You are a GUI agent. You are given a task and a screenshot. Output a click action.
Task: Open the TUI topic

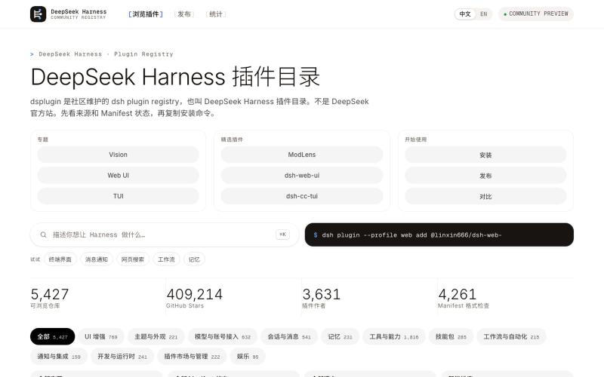[x=119, y=196]
